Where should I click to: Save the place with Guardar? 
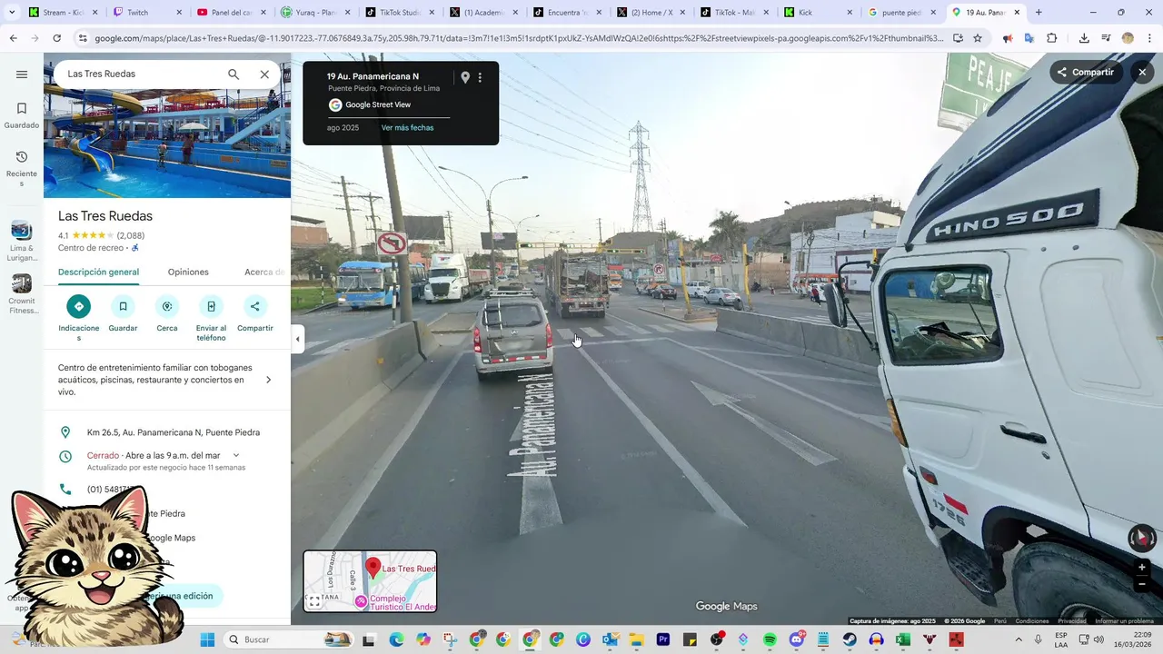(123, 314)
